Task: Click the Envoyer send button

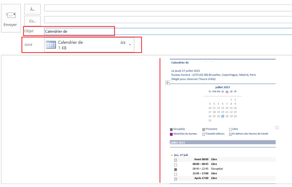Action: (11, 18)
